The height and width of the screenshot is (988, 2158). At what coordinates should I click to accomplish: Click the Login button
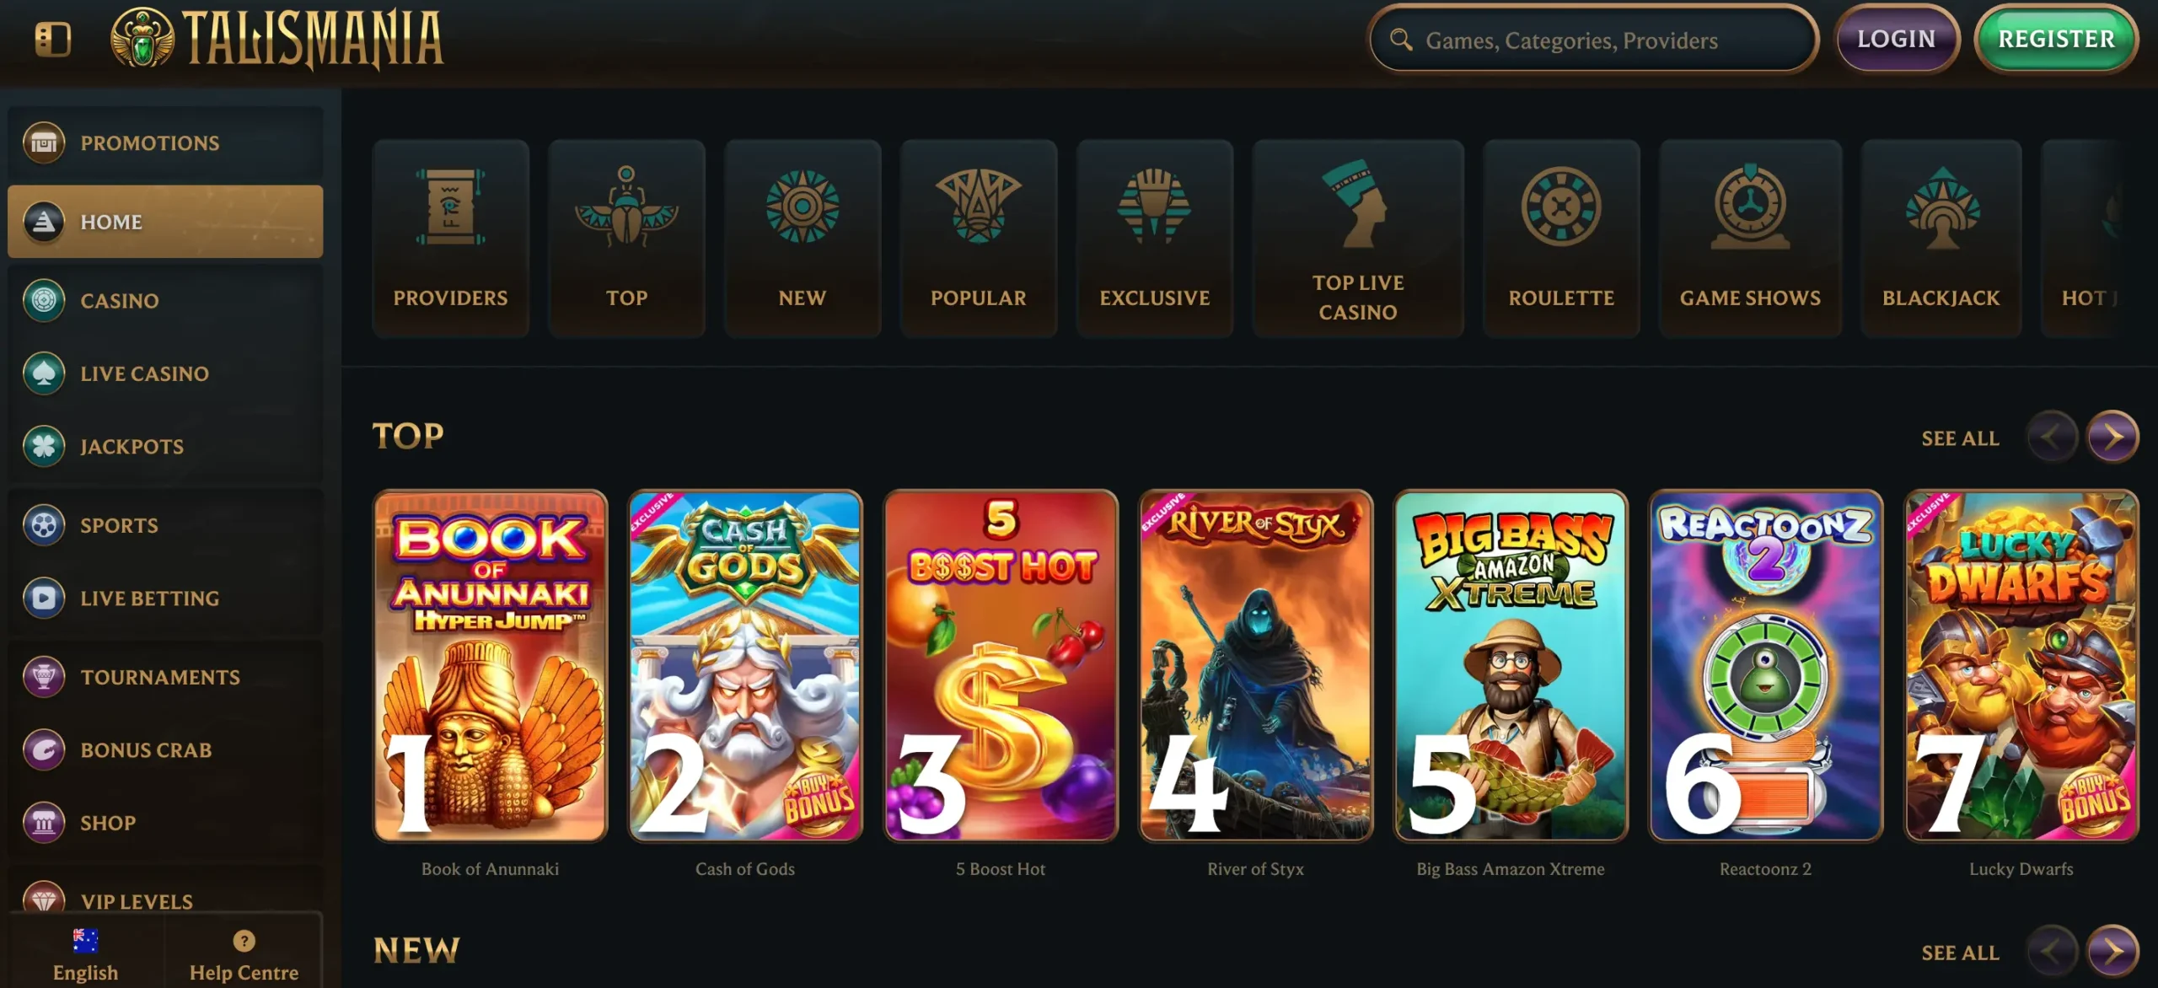point(1897,39)
